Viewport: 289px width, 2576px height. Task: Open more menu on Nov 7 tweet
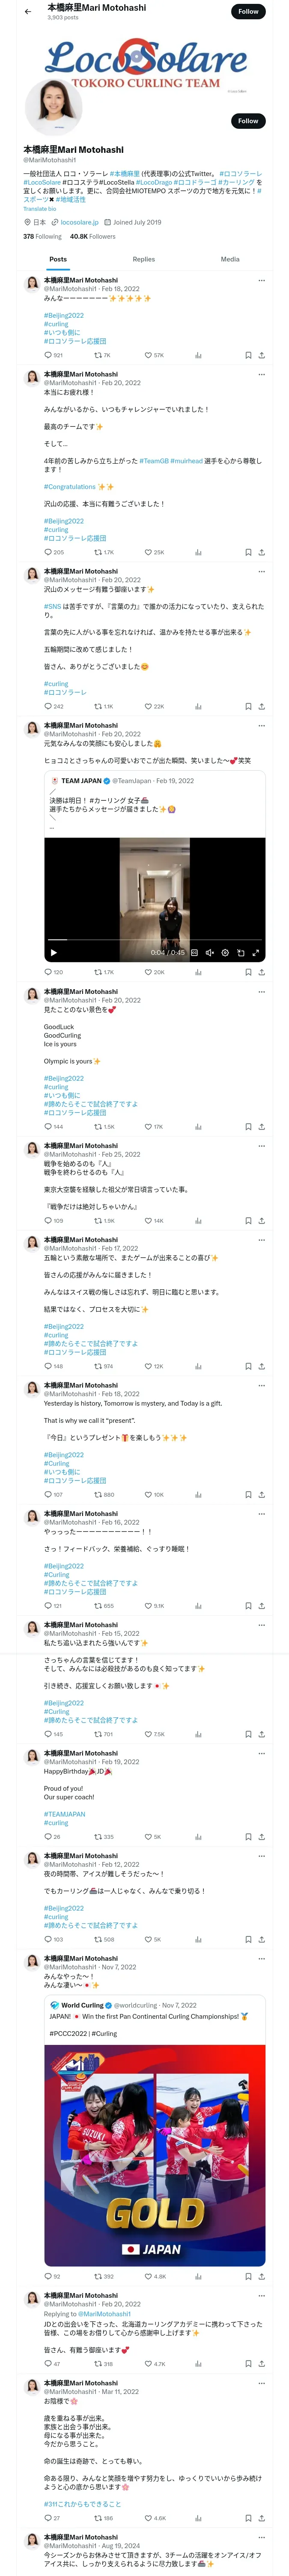point(261,1958)
